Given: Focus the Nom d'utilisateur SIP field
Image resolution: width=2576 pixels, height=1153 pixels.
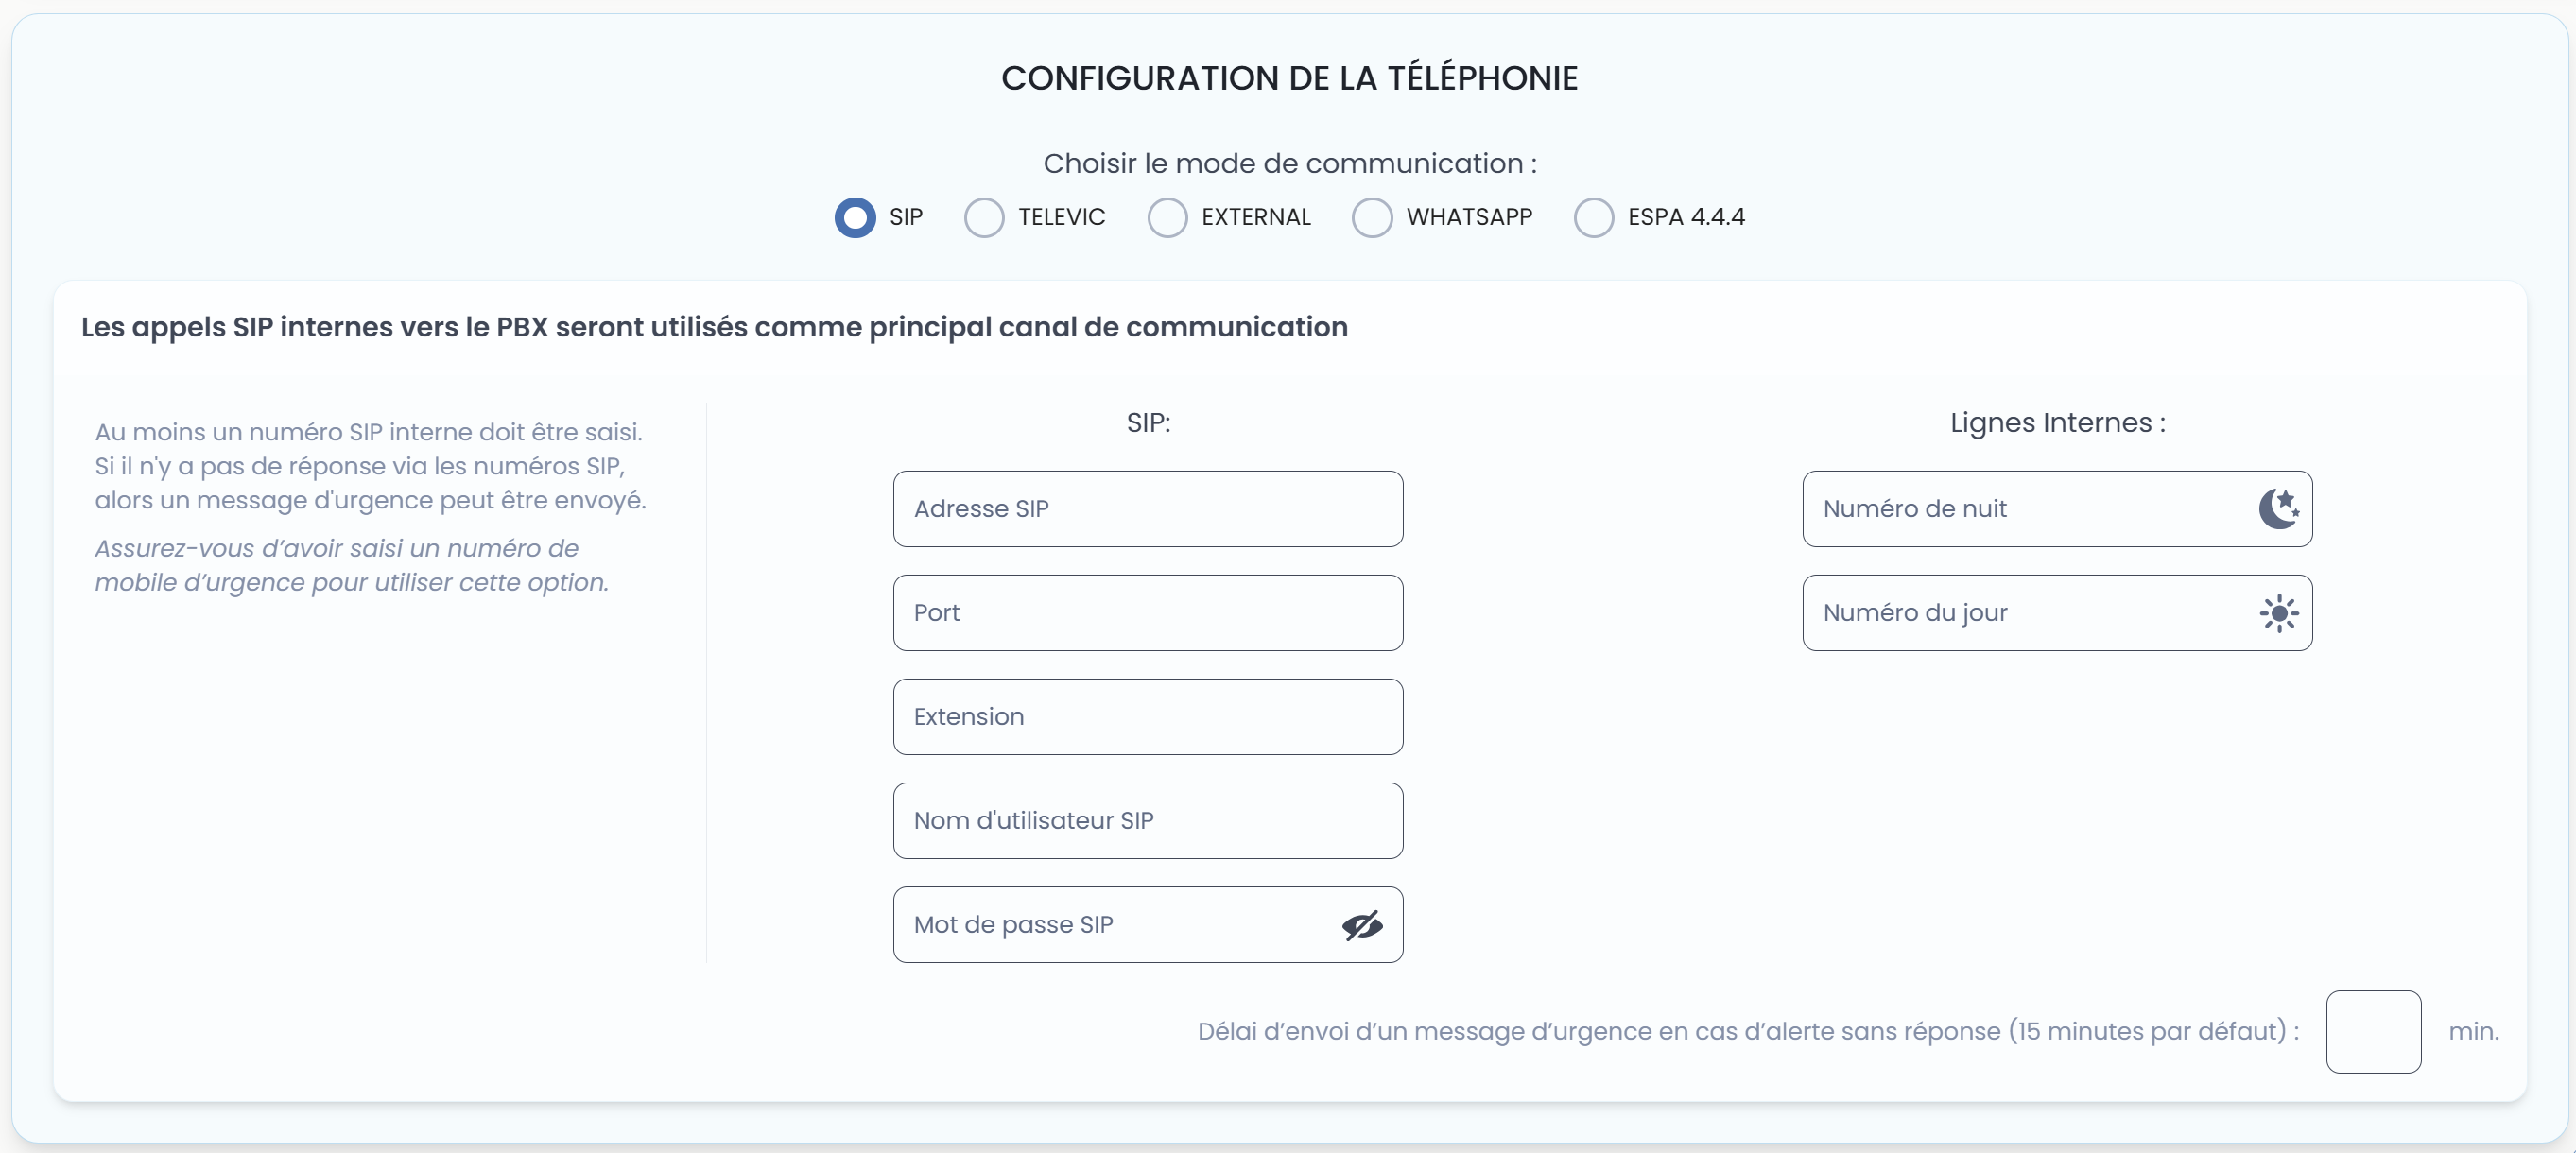Looking at the screenshot, I should tap(1147, 820).
